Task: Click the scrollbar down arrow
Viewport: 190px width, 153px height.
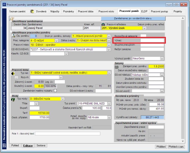Action: pyautogui.click(x=183, y=141)
